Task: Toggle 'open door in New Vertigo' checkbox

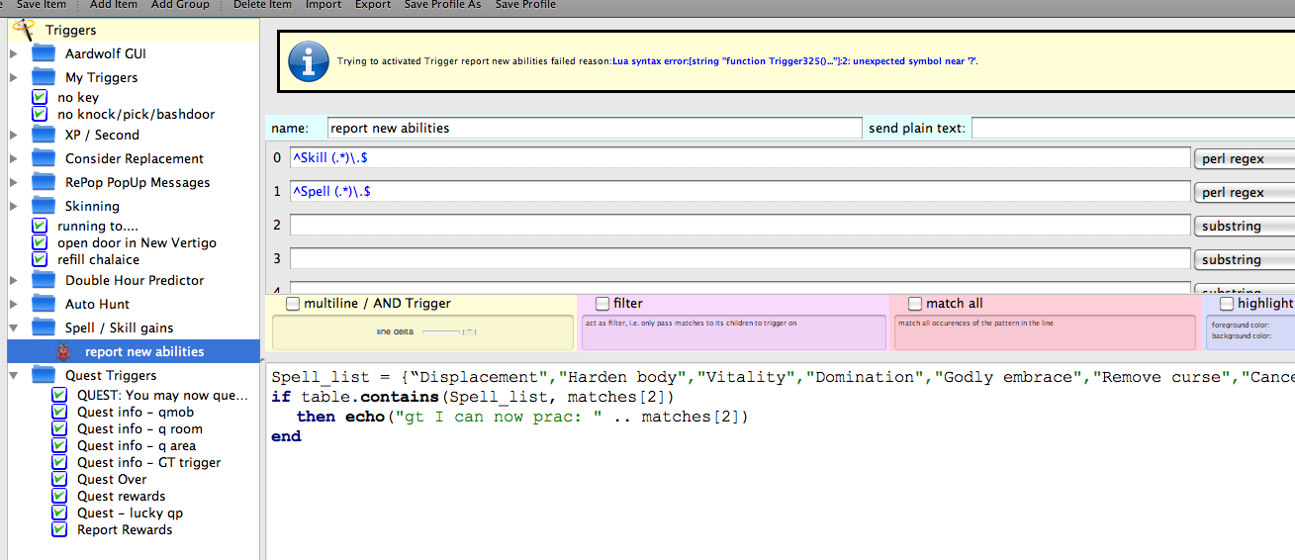Action: pyautogui.click(x=40, y=242)
